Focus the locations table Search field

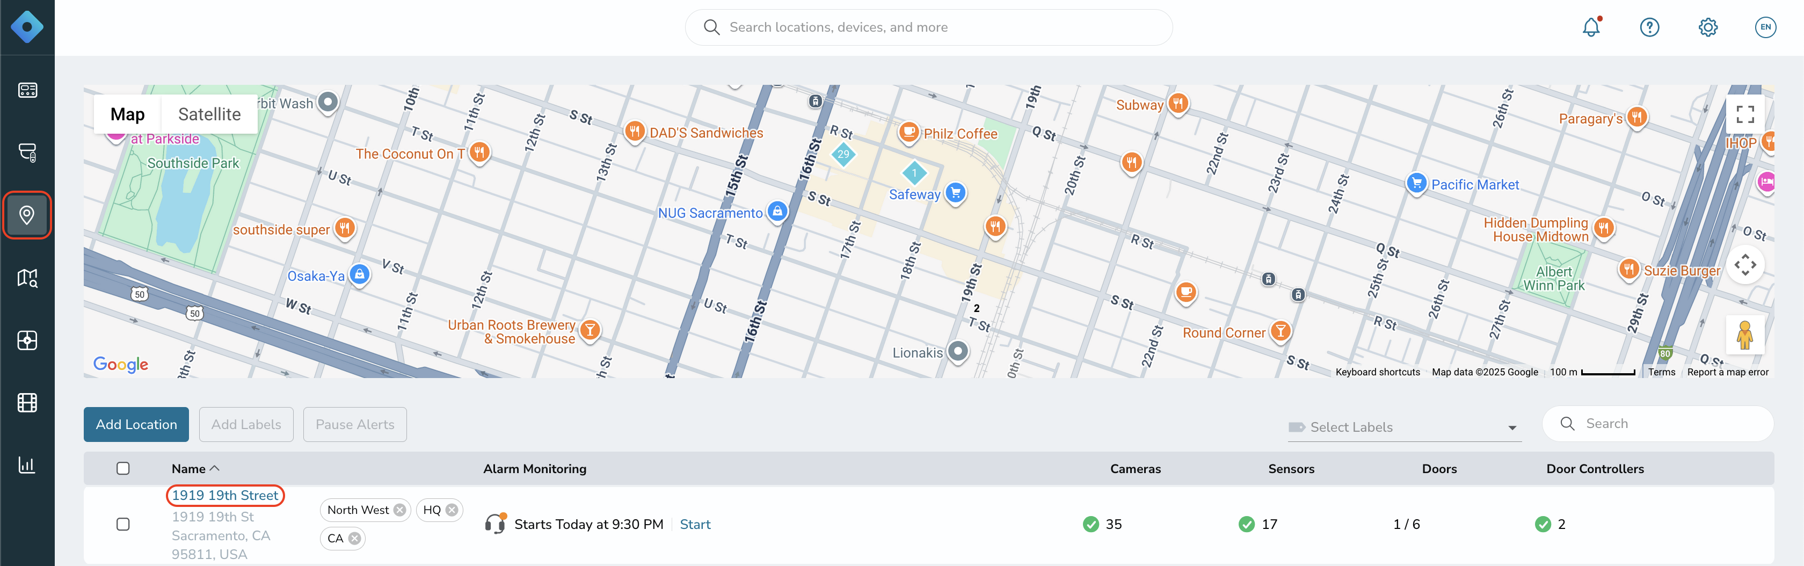[x=1658, y=424]
